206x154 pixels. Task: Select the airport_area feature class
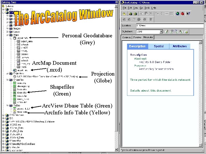(25, 41)
